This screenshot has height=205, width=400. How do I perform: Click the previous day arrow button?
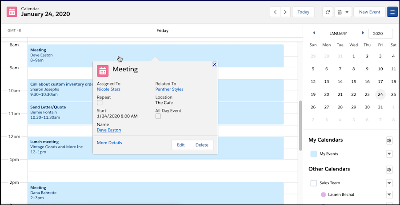pyautogui.click(x=275, y=12)
